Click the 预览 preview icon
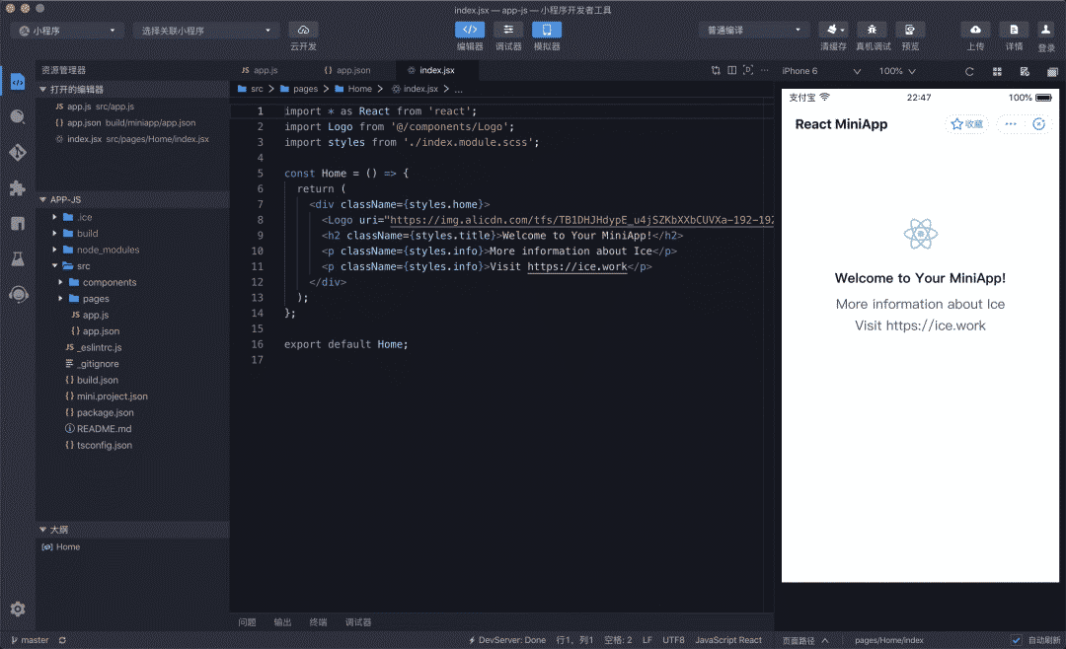1066x649 pixels. 910,31
